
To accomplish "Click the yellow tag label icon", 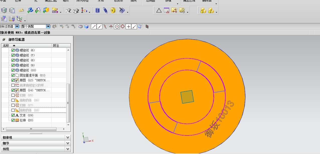I will click(21, 10).
